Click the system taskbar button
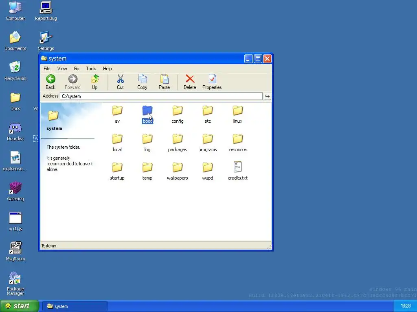The image size is (417, 312). [75, 306]
